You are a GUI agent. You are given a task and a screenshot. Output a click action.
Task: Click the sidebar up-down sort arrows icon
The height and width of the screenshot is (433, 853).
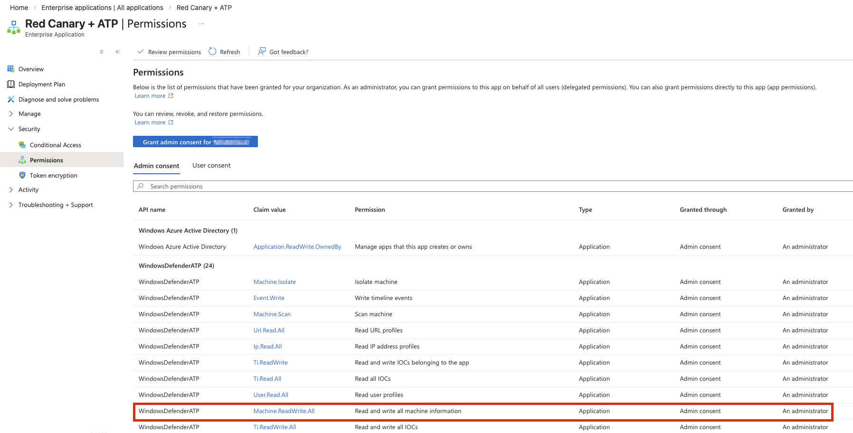102,52
